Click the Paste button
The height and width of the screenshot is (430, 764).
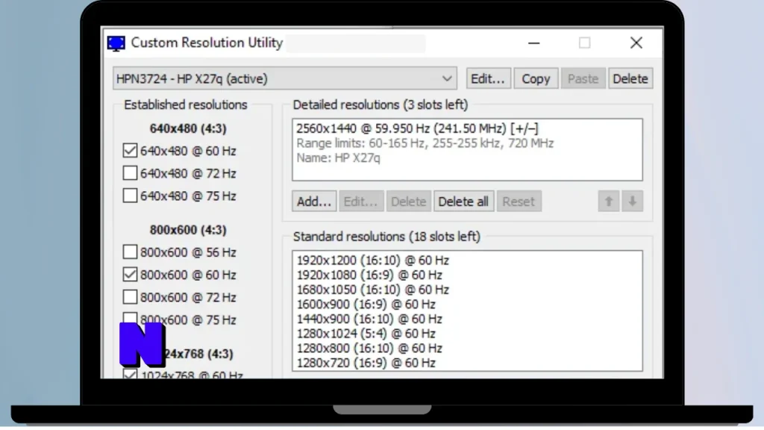pos(583,78)
